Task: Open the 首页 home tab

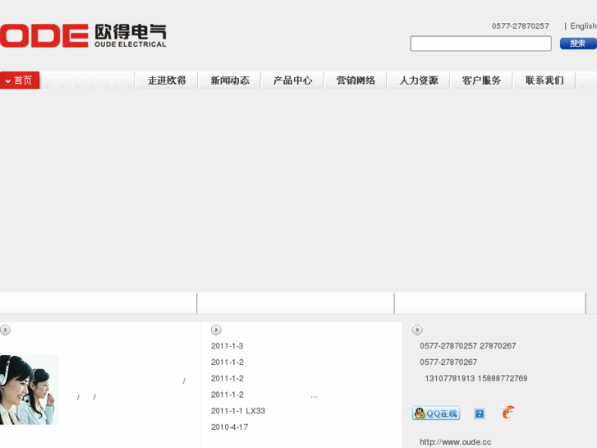Action: click(x=20, y=80)
